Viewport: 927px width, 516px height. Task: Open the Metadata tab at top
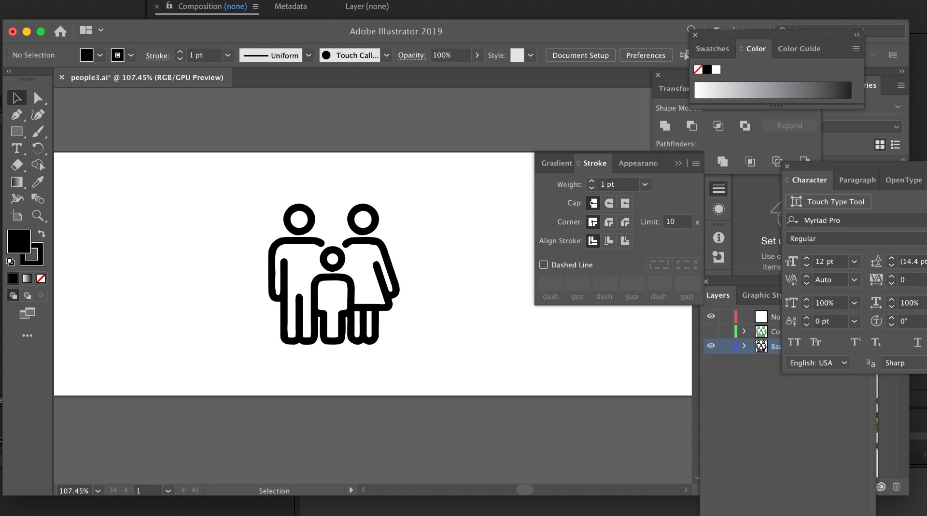291,6
